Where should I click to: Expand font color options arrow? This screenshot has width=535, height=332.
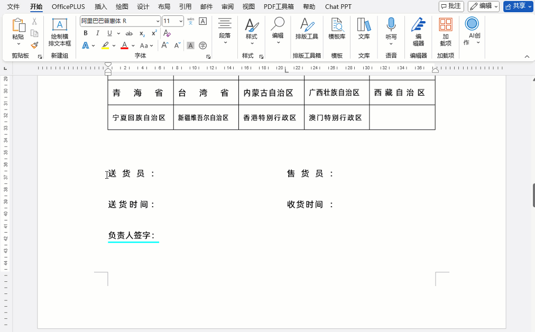tap(133, 45)
